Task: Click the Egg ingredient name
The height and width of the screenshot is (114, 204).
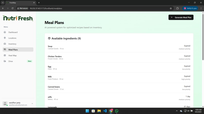Action: coord(49,66)
